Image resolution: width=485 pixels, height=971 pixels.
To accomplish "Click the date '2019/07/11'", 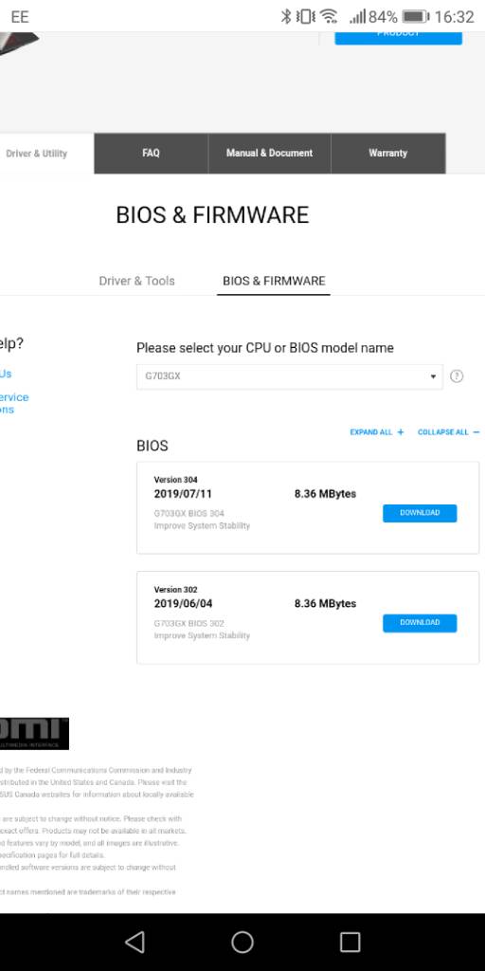I will [183, 493].
